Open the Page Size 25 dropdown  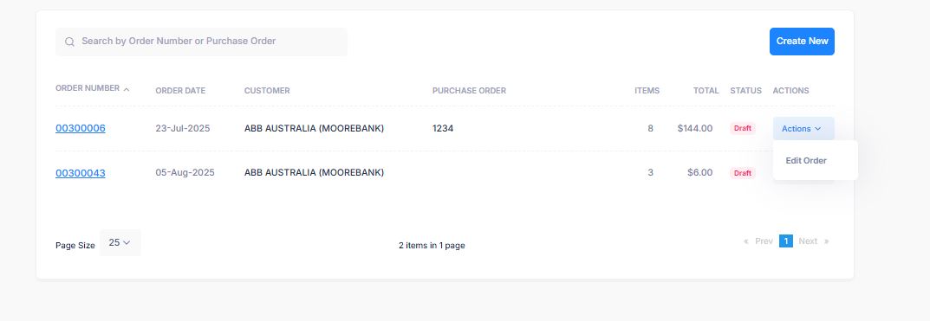tap(120, 243)
